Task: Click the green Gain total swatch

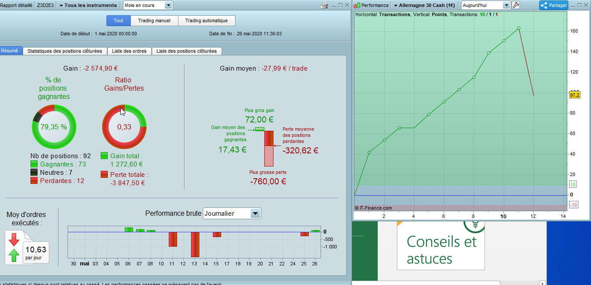Action: [x=104, y=156]
